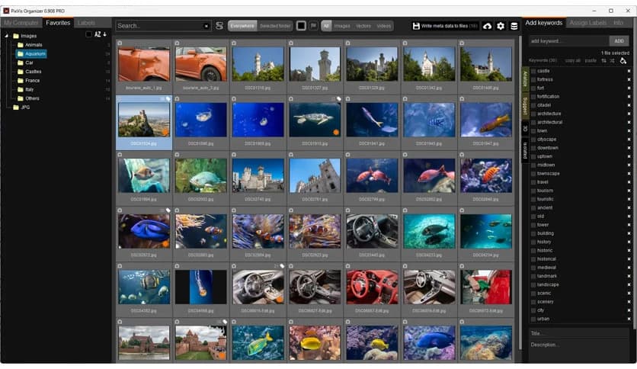637x369 pixels.
Task: Open the My Computer tab
Action: [21, 23]
